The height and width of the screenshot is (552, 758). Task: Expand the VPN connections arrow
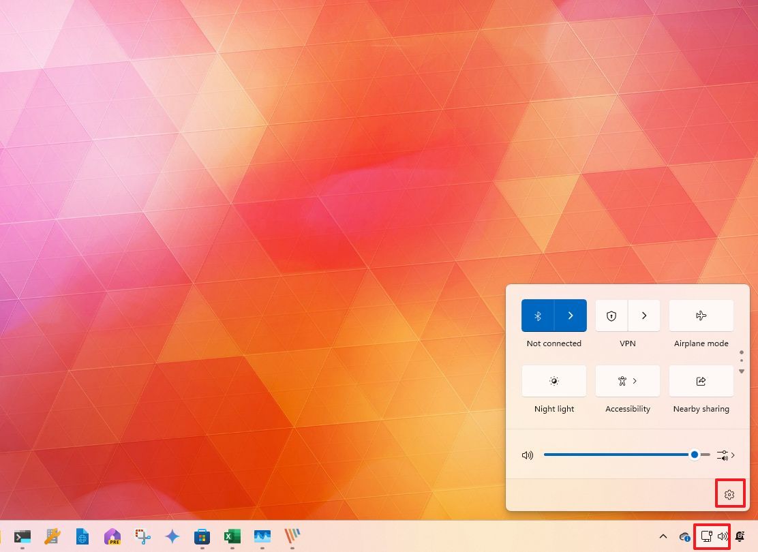(x=644, y=316)
